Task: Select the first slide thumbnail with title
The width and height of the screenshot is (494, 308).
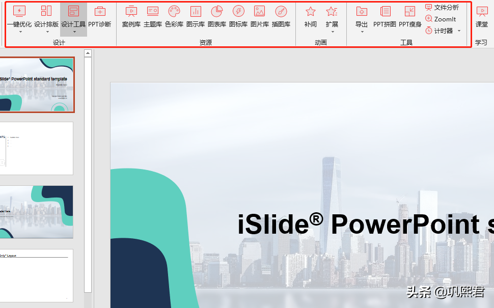Action: coord(37,85)
